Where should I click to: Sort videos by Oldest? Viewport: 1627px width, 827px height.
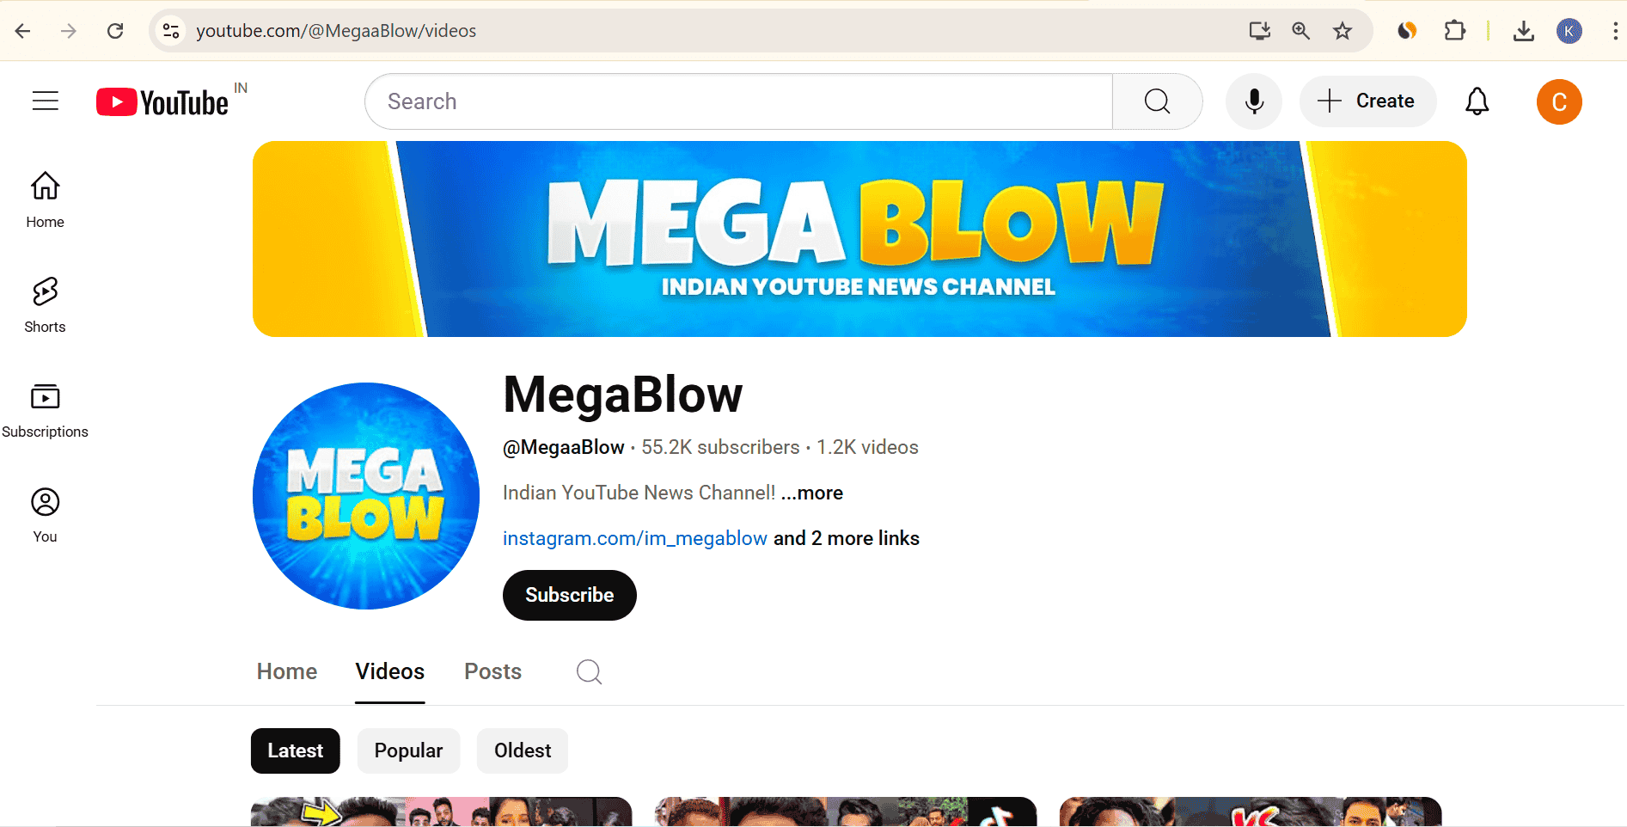coord(523,750)
